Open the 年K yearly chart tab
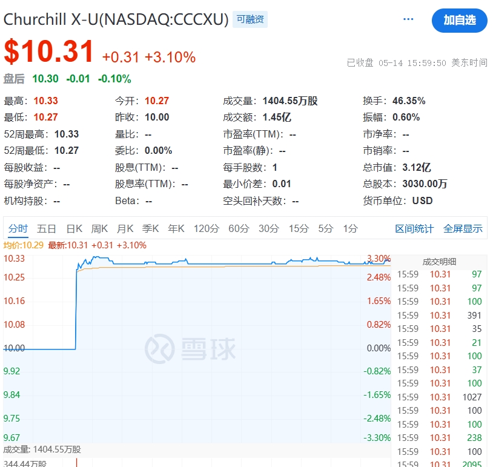The width and height of the screenshot is (493, 467). (x=176, y=228)
